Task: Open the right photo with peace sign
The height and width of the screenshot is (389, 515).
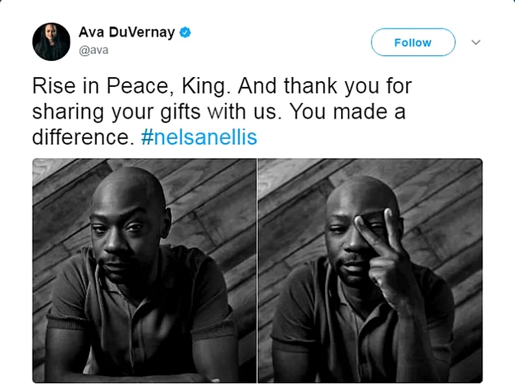Action: point(370,270)
